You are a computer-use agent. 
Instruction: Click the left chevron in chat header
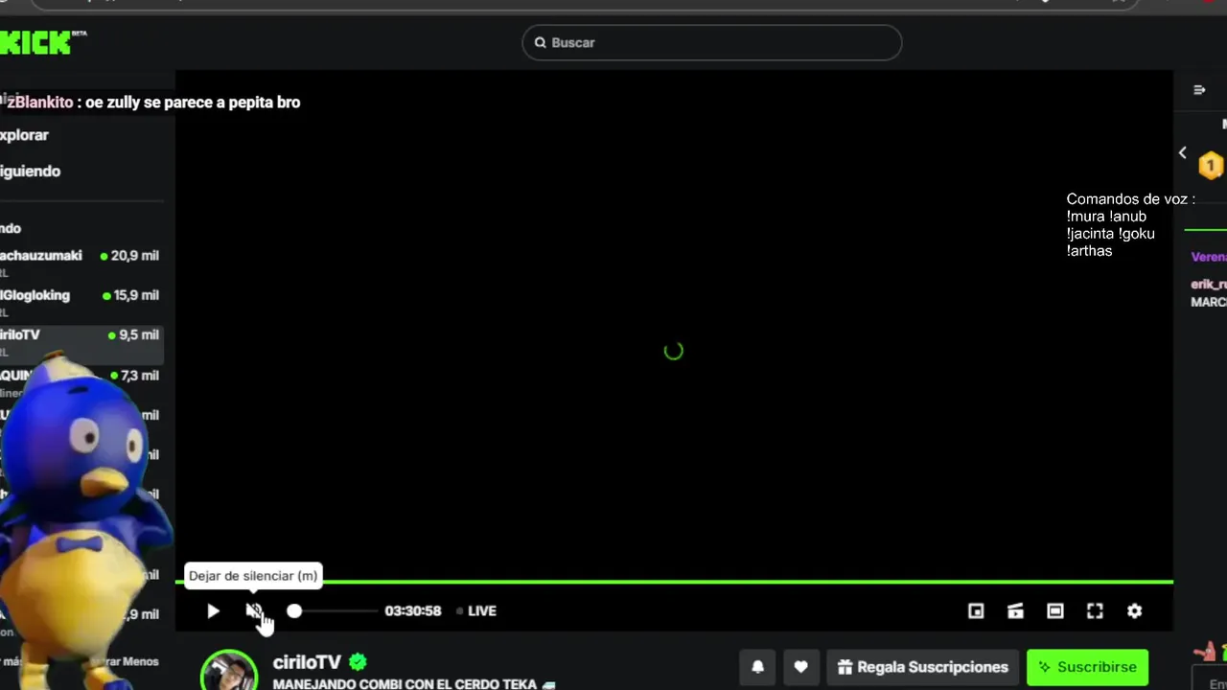1183,152
